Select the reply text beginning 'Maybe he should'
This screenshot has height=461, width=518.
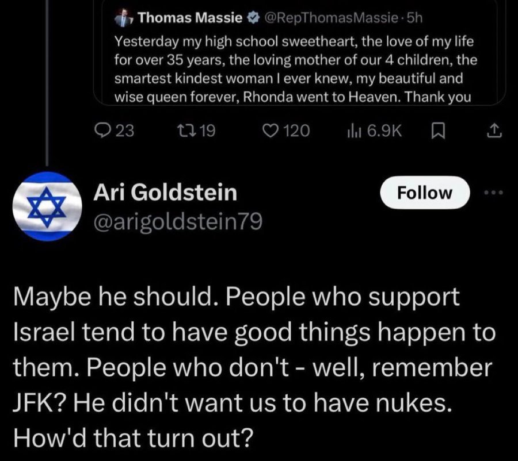(x=254, y=367)
